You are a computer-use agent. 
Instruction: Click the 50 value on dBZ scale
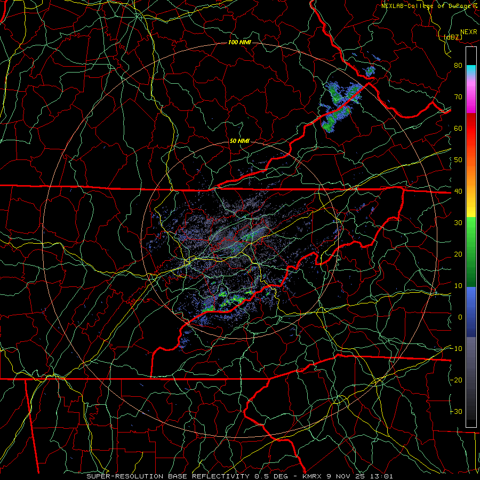tap(458, 160)
